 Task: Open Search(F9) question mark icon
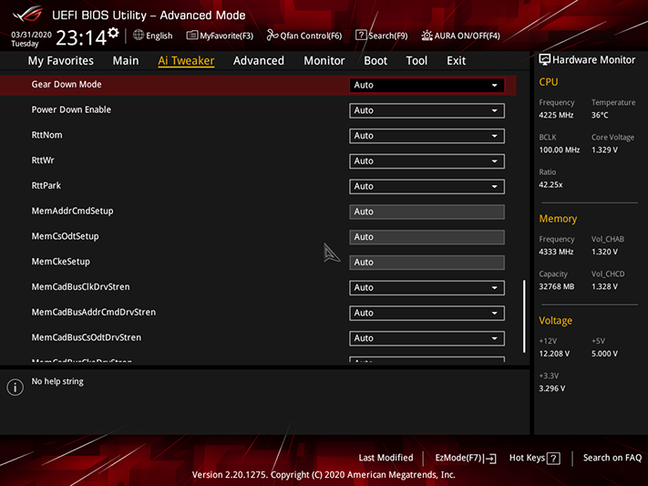pos(361,36)
